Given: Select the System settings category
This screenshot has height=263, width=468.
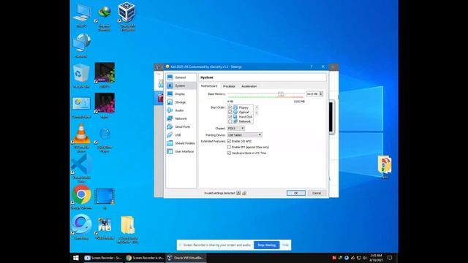Looking at the screenshot, I should [x=181, y=86].
